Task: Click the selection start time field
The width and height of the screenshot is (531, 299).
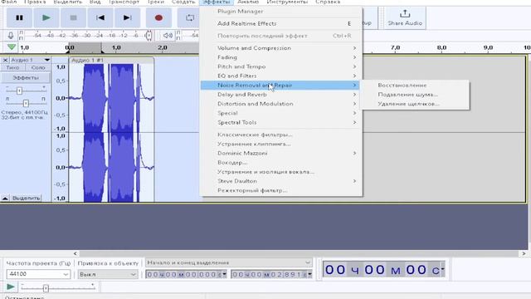Action: (186, 274)
